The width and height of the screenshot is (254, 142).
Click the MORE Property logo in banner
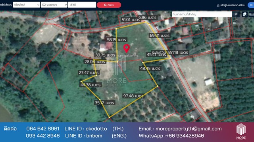click(x=241, y=131)
